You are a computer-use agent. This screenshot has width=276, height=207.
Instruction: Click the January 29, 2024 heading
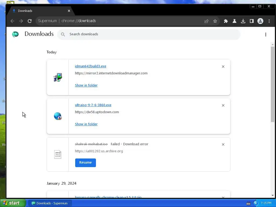(61, 183)
